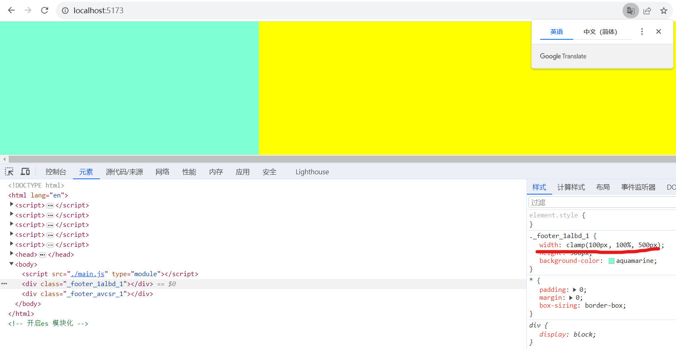Edit the ._footer_1albd_1 selector
This screenshot has width=676, height=349.
pyautogui.click(x=559, y=236)
